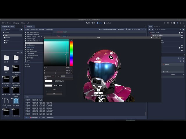Collapse the Scene Root node
Image resolution: width=186 pixels, height=139 pixels.
point(149,33)
